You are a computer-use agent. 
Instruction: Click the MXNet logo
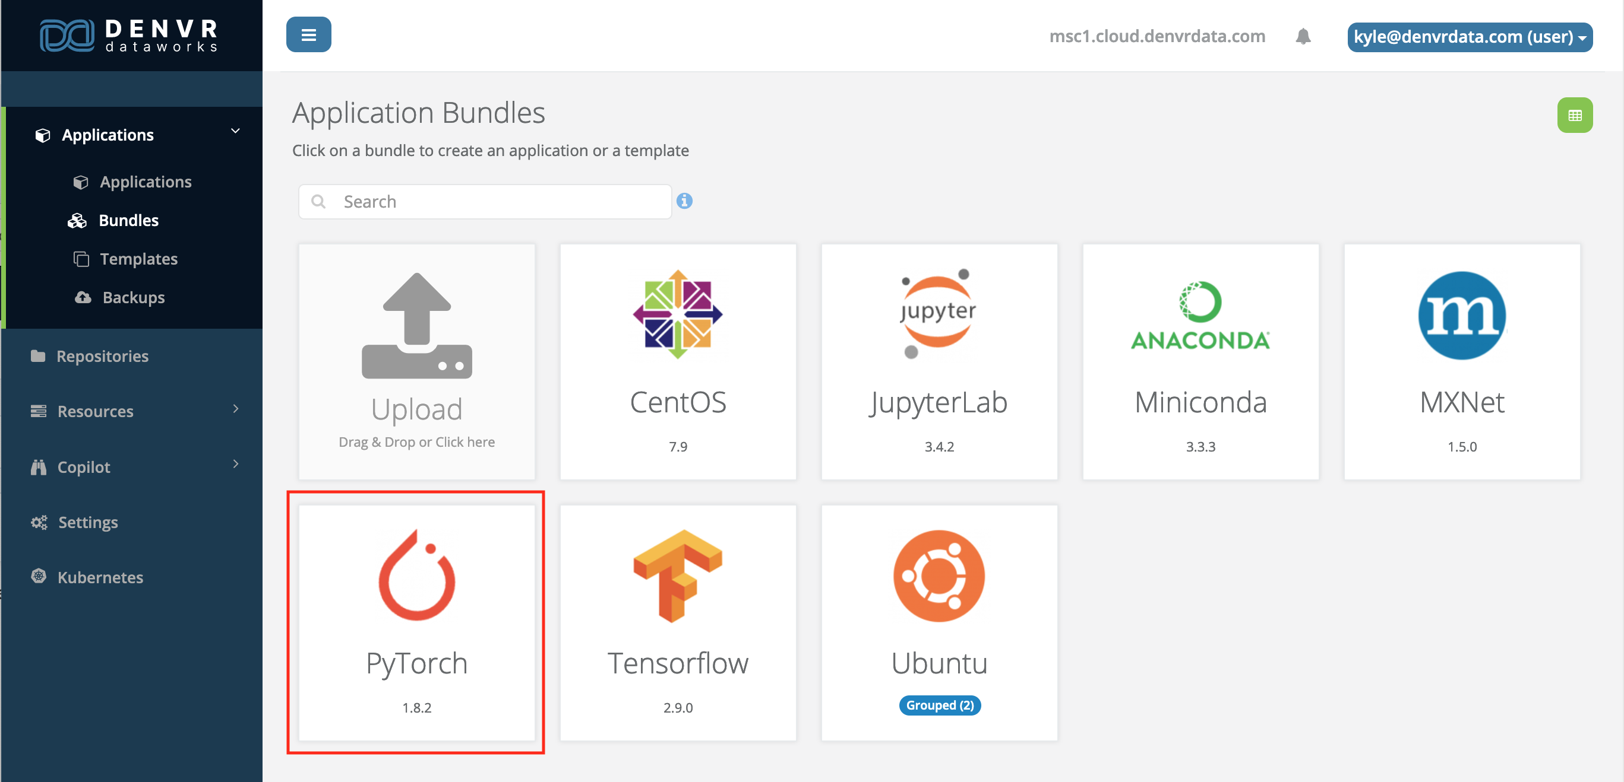1461,316
